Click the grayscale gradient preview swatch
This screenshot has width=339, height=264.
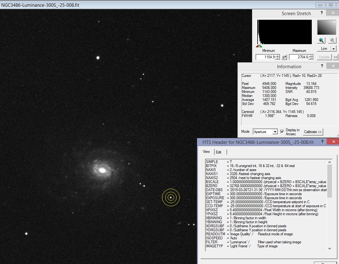coord(326,27)
